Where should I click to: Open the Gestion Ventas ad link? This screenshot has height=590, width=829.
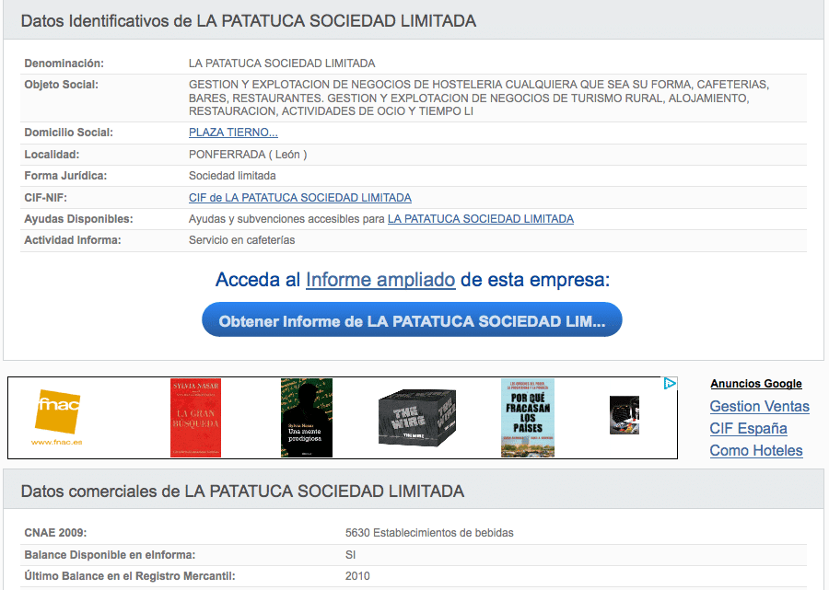tap(759, 406)
